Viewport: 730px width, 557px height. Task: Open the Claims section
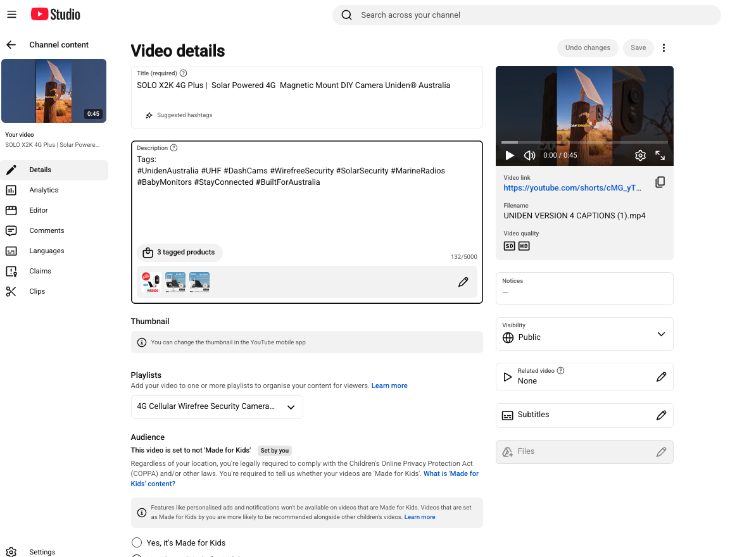(x=54, y=271)
